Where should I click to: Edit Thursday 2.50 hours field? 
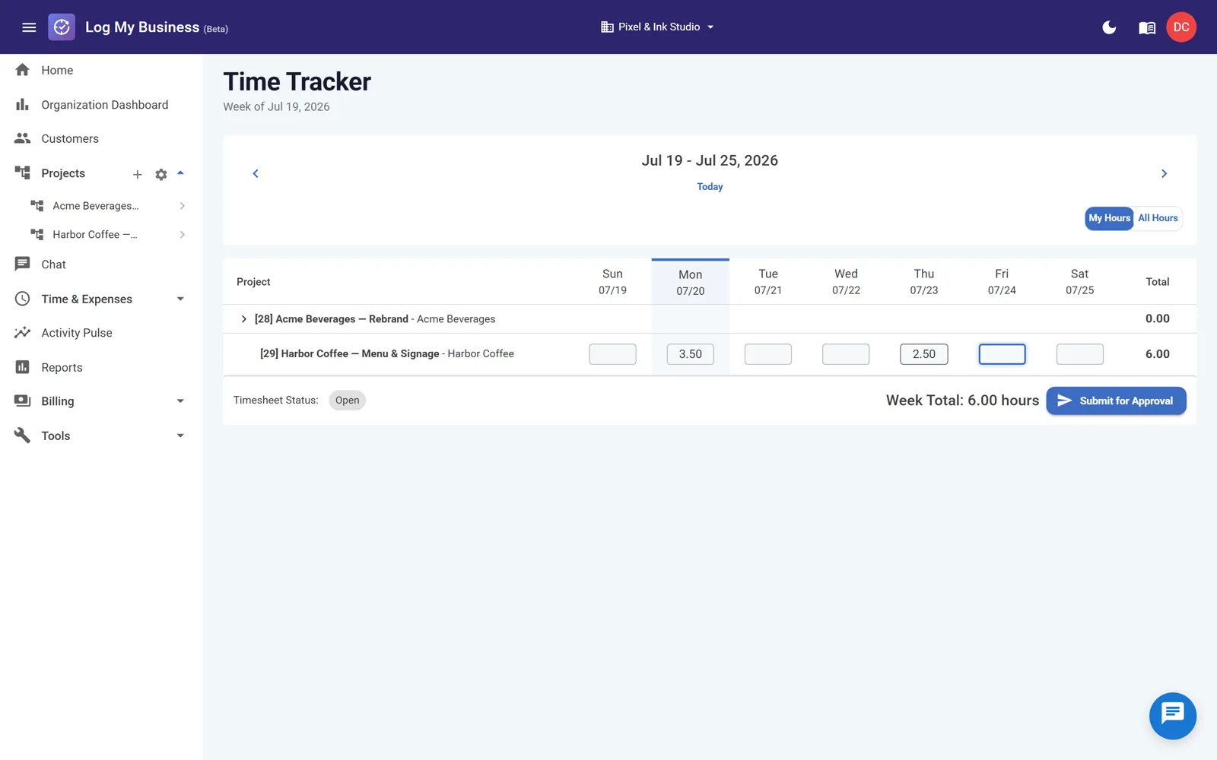click(924, 354)
